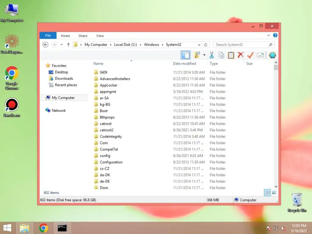This screenshot has height=234, width=312.
Task: Click into the Search System32 field
Action: point(241,44)
